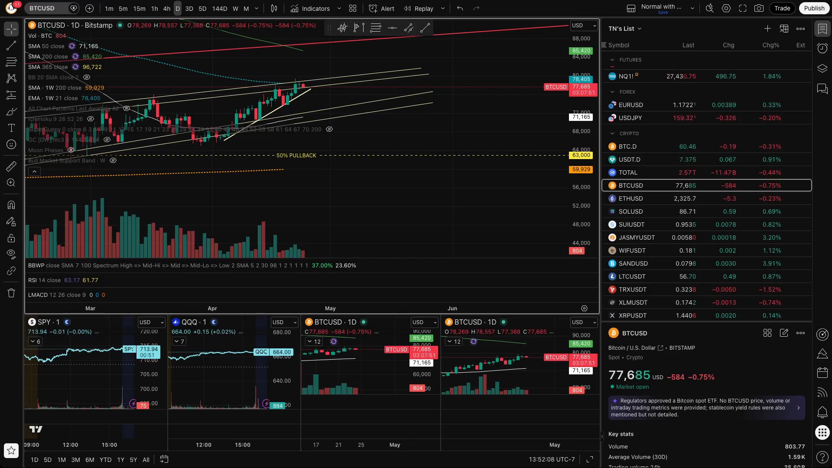The height and width of the screenshot is (468, 832).
Task: Open the TN's List watchlist dropdown
Action: pos(625,29)
